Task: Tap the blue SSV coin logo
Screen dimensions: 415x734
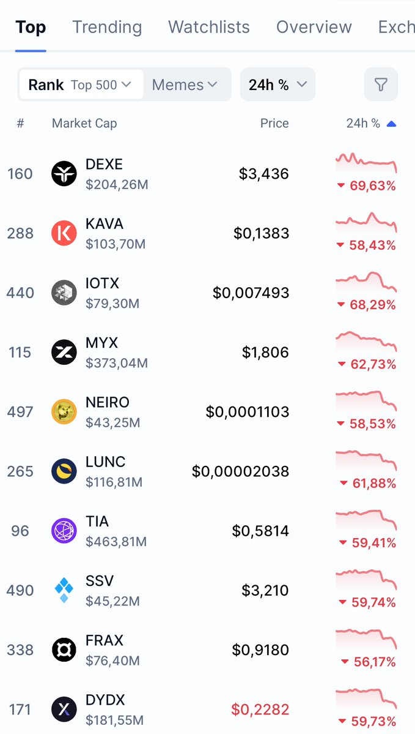Action: (x=64, y=590)
